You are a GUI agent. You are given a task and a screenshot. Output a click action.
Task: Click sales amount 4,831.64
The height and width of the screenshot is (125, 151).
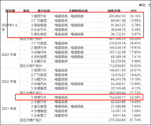coord(119,115)
